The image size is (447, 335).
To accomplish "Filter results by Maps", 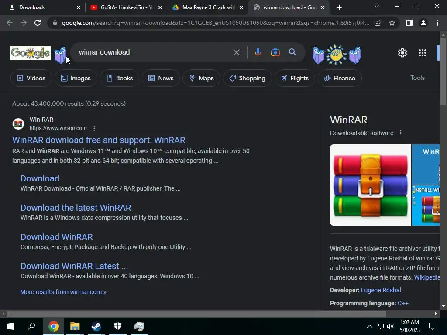I will 201,78.
